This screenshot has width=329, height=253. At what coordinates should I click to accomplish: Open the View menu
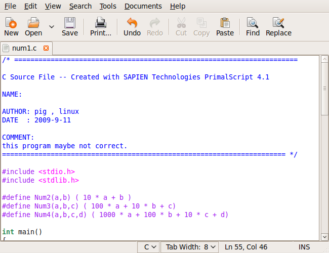(53, 6)
